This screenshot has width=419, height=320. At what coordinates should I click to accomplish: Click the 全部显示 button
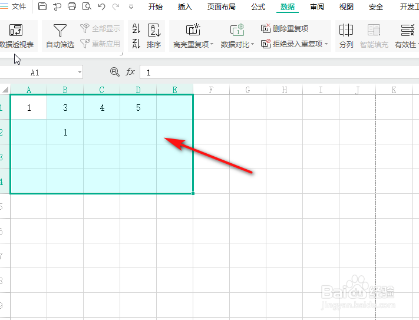tap(100, 28)
